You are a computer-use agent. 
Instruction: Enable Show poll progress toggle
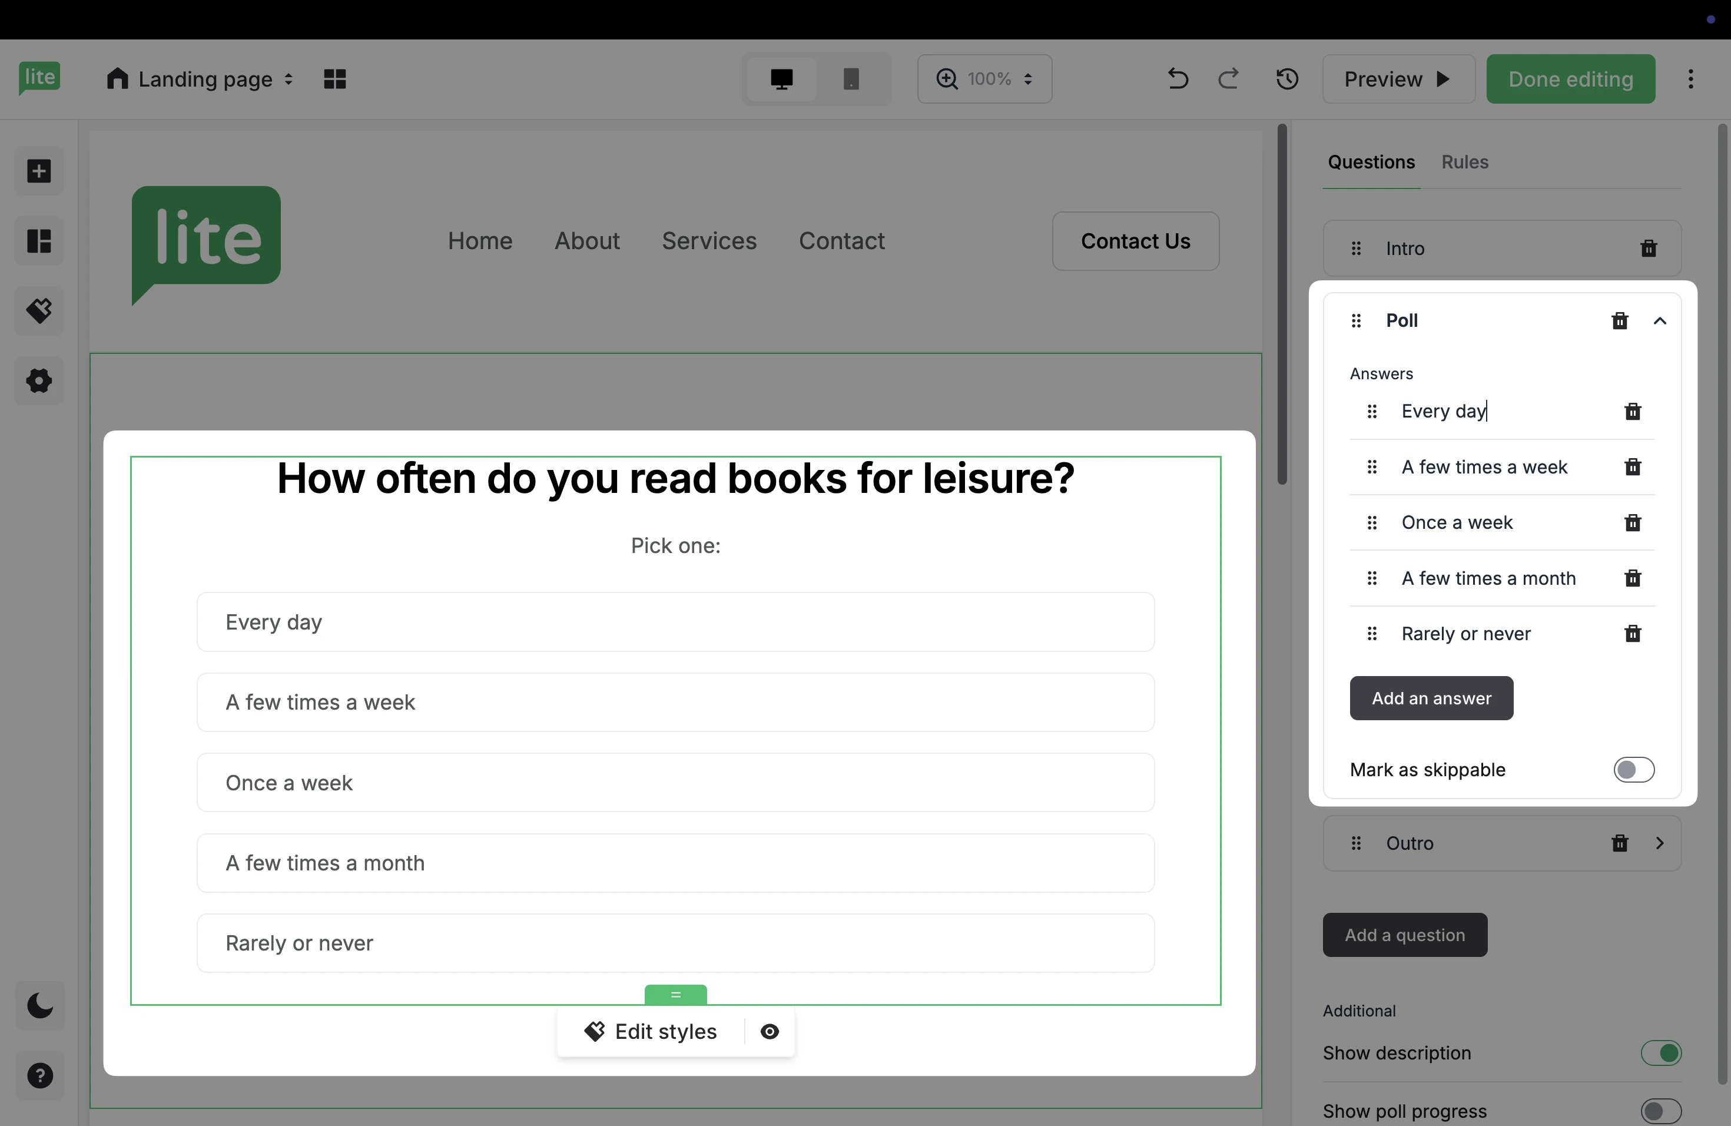tap(1660, 1111)
